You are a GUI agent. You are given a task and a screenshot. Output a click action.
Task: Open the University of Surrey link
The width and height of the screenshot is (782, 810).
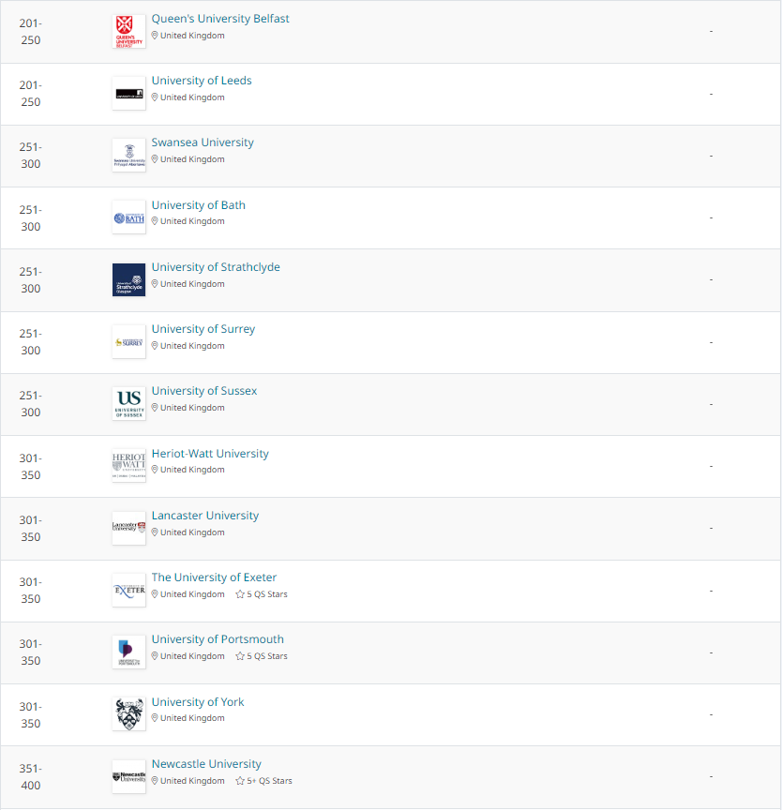[203, 329]
